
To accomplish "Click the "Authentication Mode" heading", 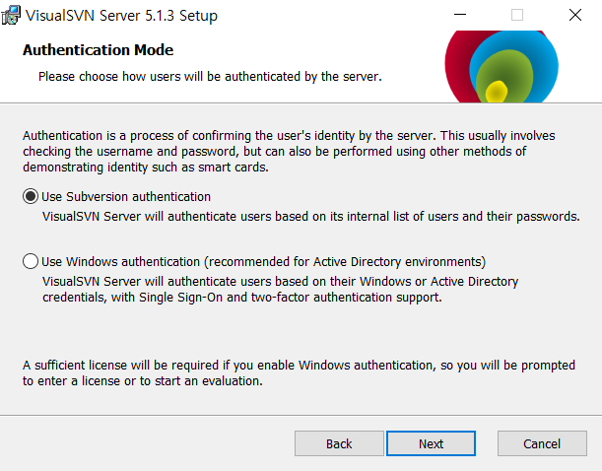I will 98,49.
